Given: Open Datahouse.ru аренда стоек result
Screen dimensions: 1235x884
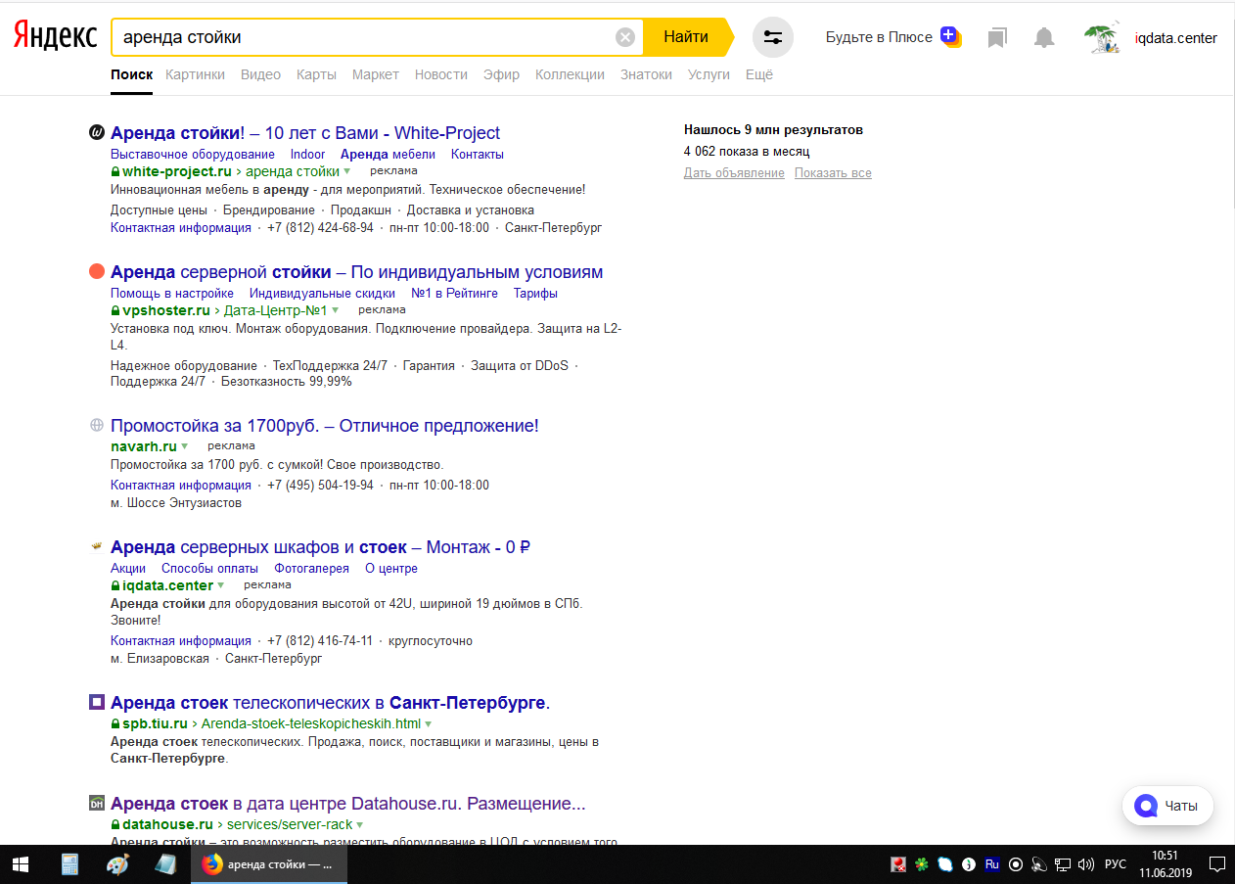Looking at the screenshot, I should pyautogui.click(x=347, y=804).
